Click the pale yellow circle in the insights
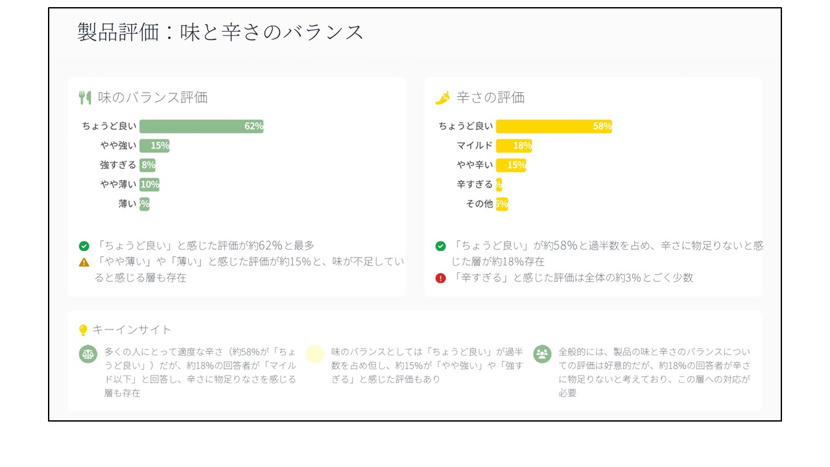 [x=314, y=353]
